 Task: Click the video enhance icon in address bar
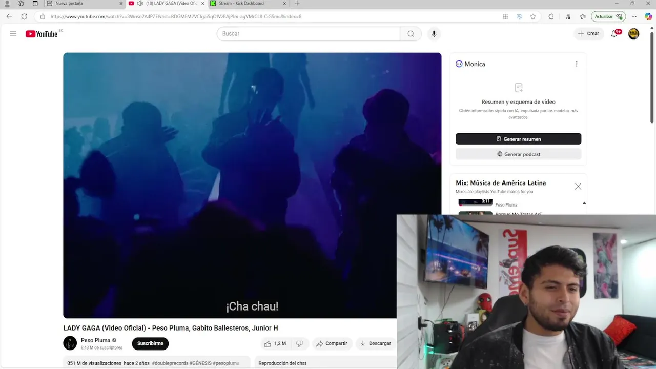pos(519,16)
